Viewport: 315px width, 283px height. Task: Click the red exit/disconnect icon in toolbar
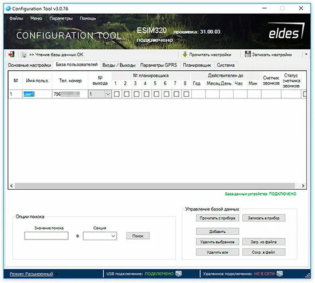tap(11, 54)
